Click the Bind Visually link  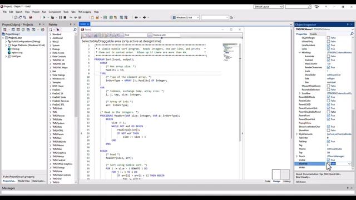(x=303, y=177)
